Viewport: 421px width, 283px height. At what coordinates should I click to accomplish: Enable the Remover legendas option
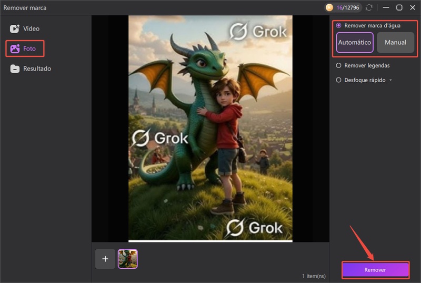click(339, 65)
